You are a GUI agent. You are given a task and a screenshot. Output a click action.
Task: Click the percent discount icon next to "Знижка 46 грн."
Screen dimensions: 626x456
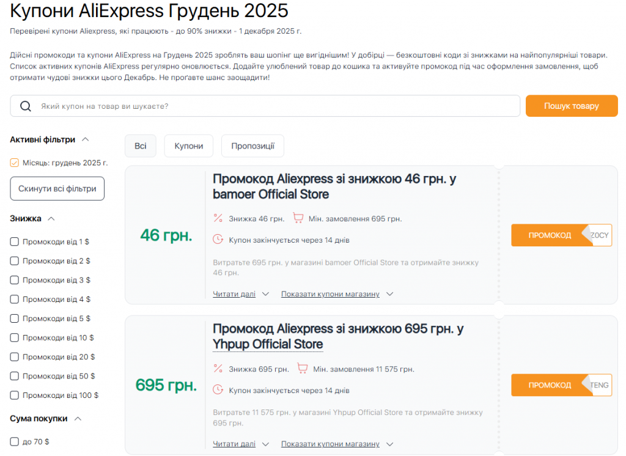(x=217, y=217)
